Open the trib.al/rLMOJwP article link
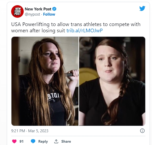 click(85, 30)
